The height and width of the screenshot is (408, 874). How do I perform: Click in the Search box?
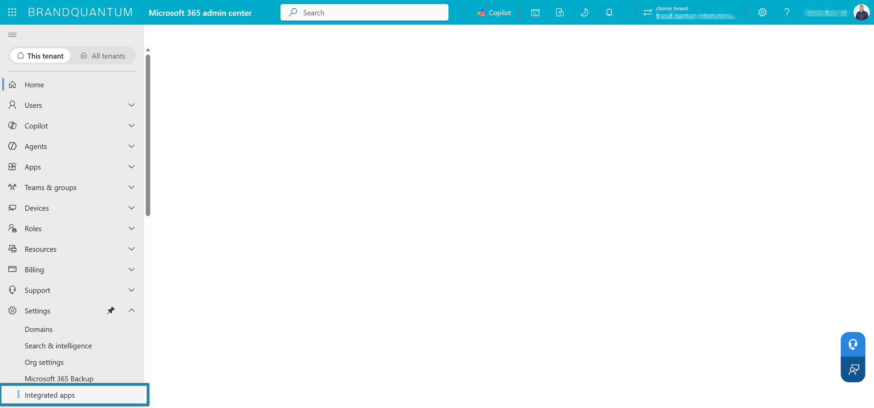[x=364, y=12]
